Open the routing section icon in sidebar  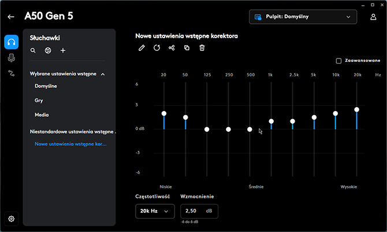click(x=12, y=73)
